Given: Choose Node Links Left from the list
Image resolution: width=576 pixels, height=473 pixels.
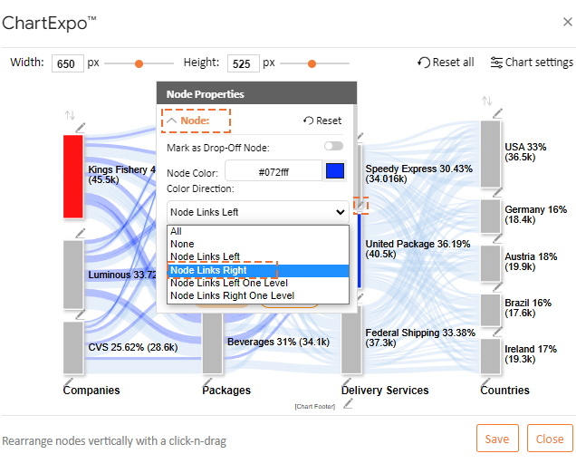Looking at the screenshot, I should pos(258,256).
